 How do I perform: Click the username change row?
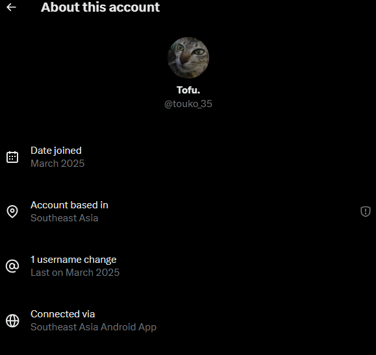[x=188, y=266]
